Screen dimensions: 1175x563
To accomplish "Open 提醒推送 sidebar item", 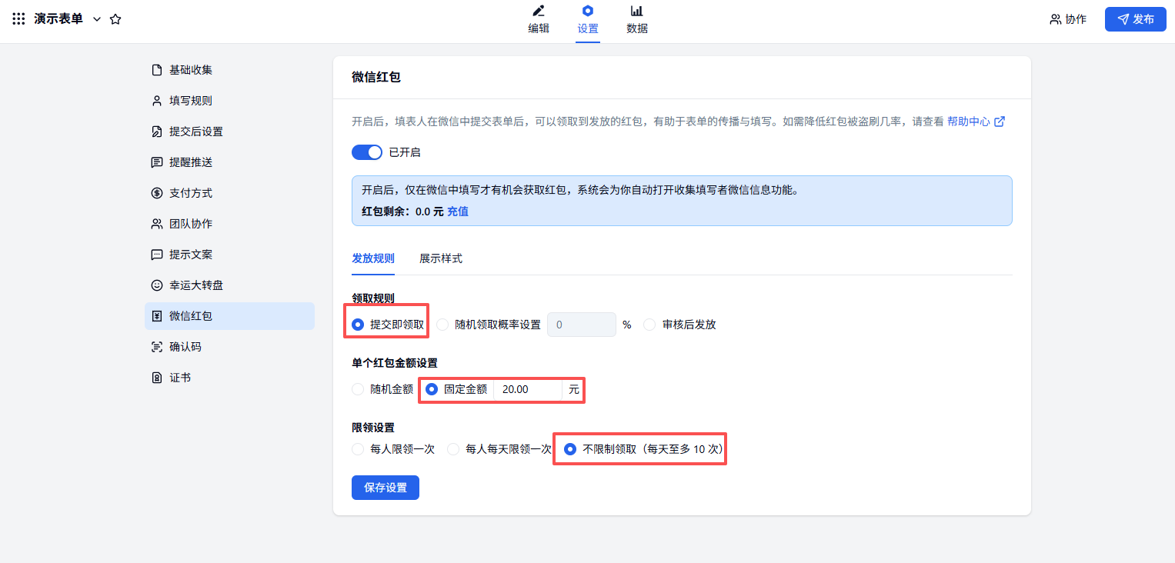I will tap(190, 162).
